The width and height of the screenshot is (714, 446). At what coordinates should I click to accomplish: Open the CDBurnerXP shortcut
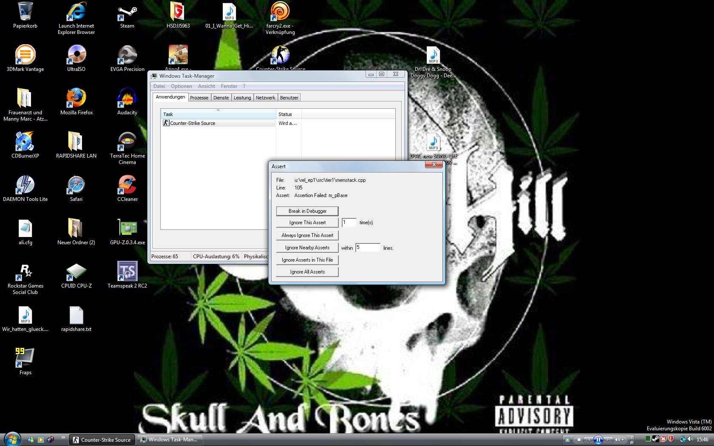click(x=25, y=145)
